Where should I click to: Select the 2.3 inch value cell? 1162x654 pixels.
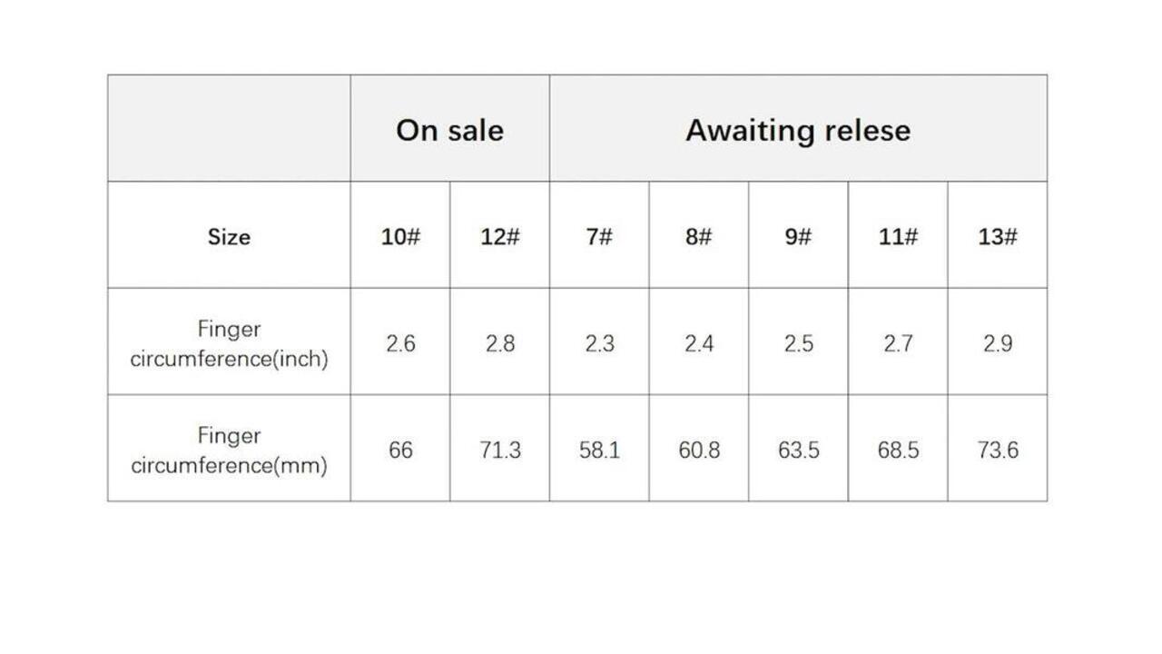(599, 343)
